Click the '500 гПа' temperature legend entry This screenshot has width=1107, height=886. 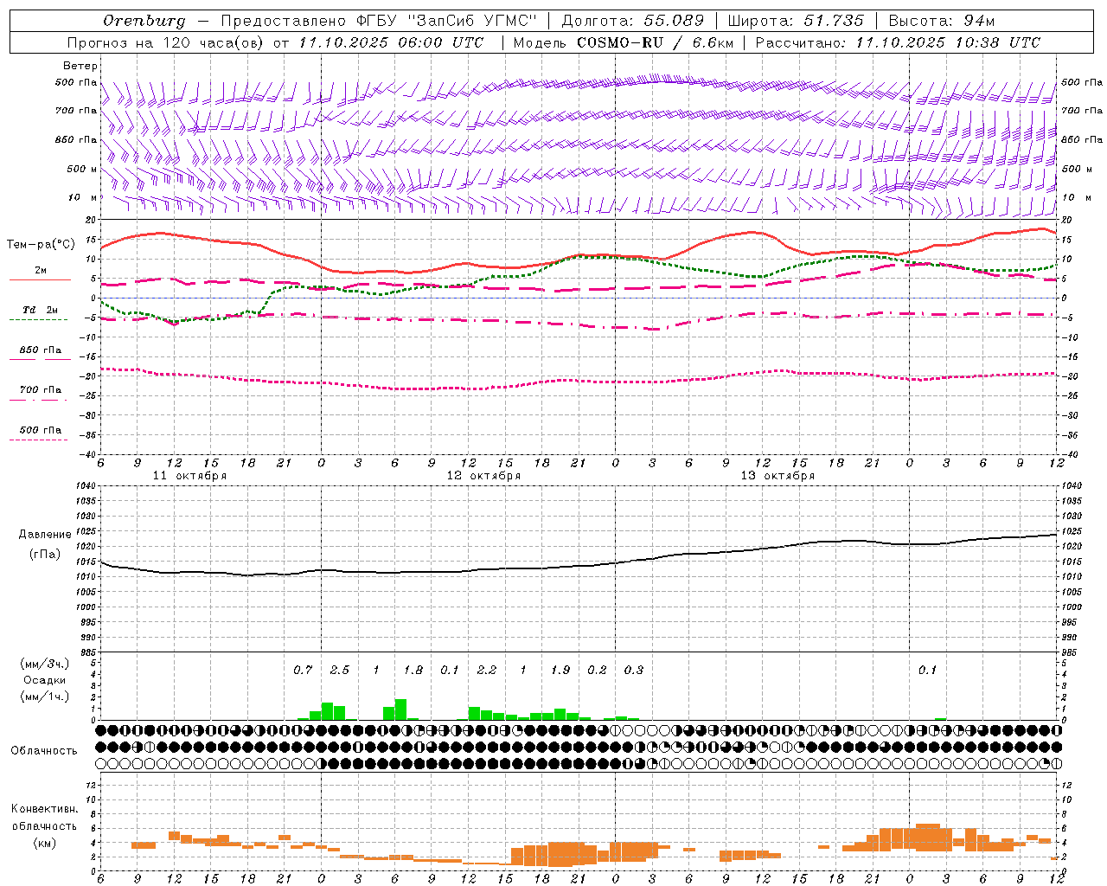(40, 430)
